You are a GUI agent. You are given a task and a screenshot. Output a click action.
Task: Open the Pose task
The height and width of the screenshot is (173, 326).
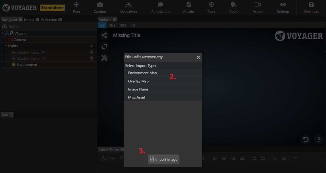click(76, 7)
